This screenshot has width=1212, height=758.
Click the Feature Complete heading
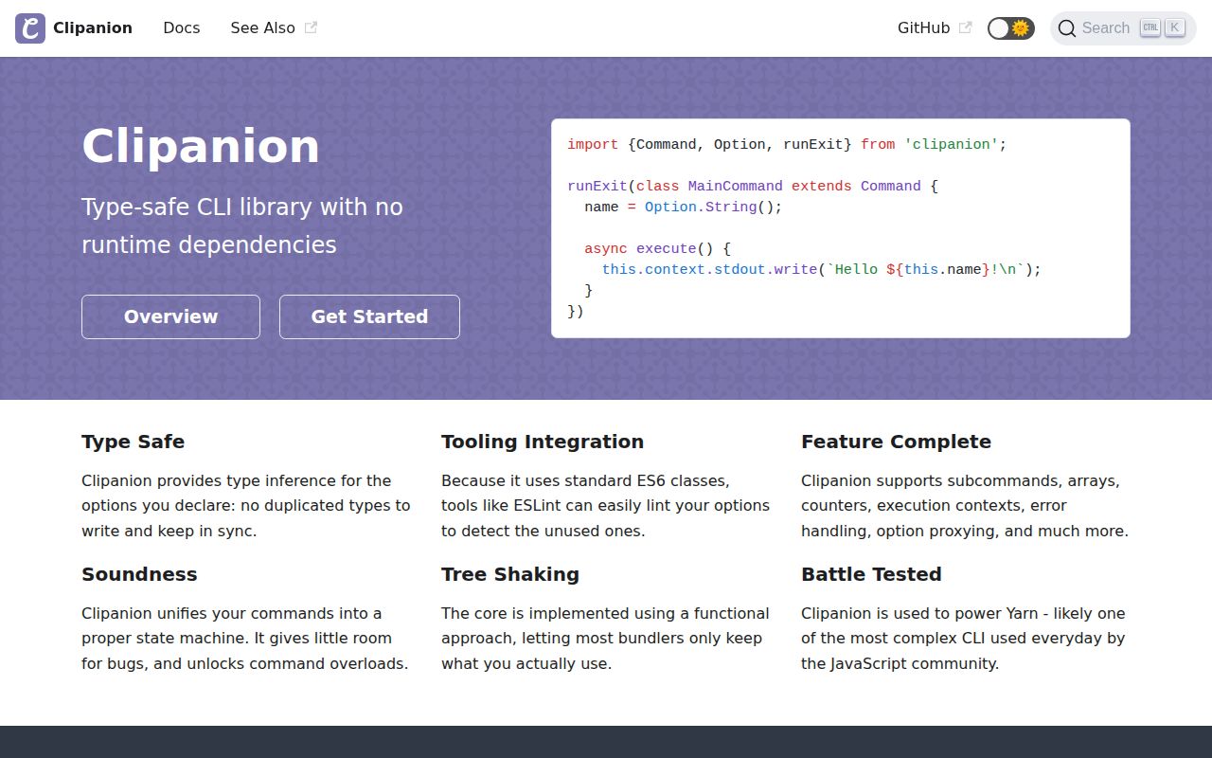click(x=896, y=442)
